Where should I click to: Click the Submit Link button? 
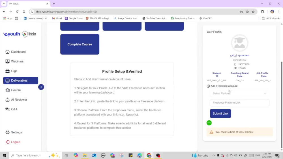tap(220, 114)
